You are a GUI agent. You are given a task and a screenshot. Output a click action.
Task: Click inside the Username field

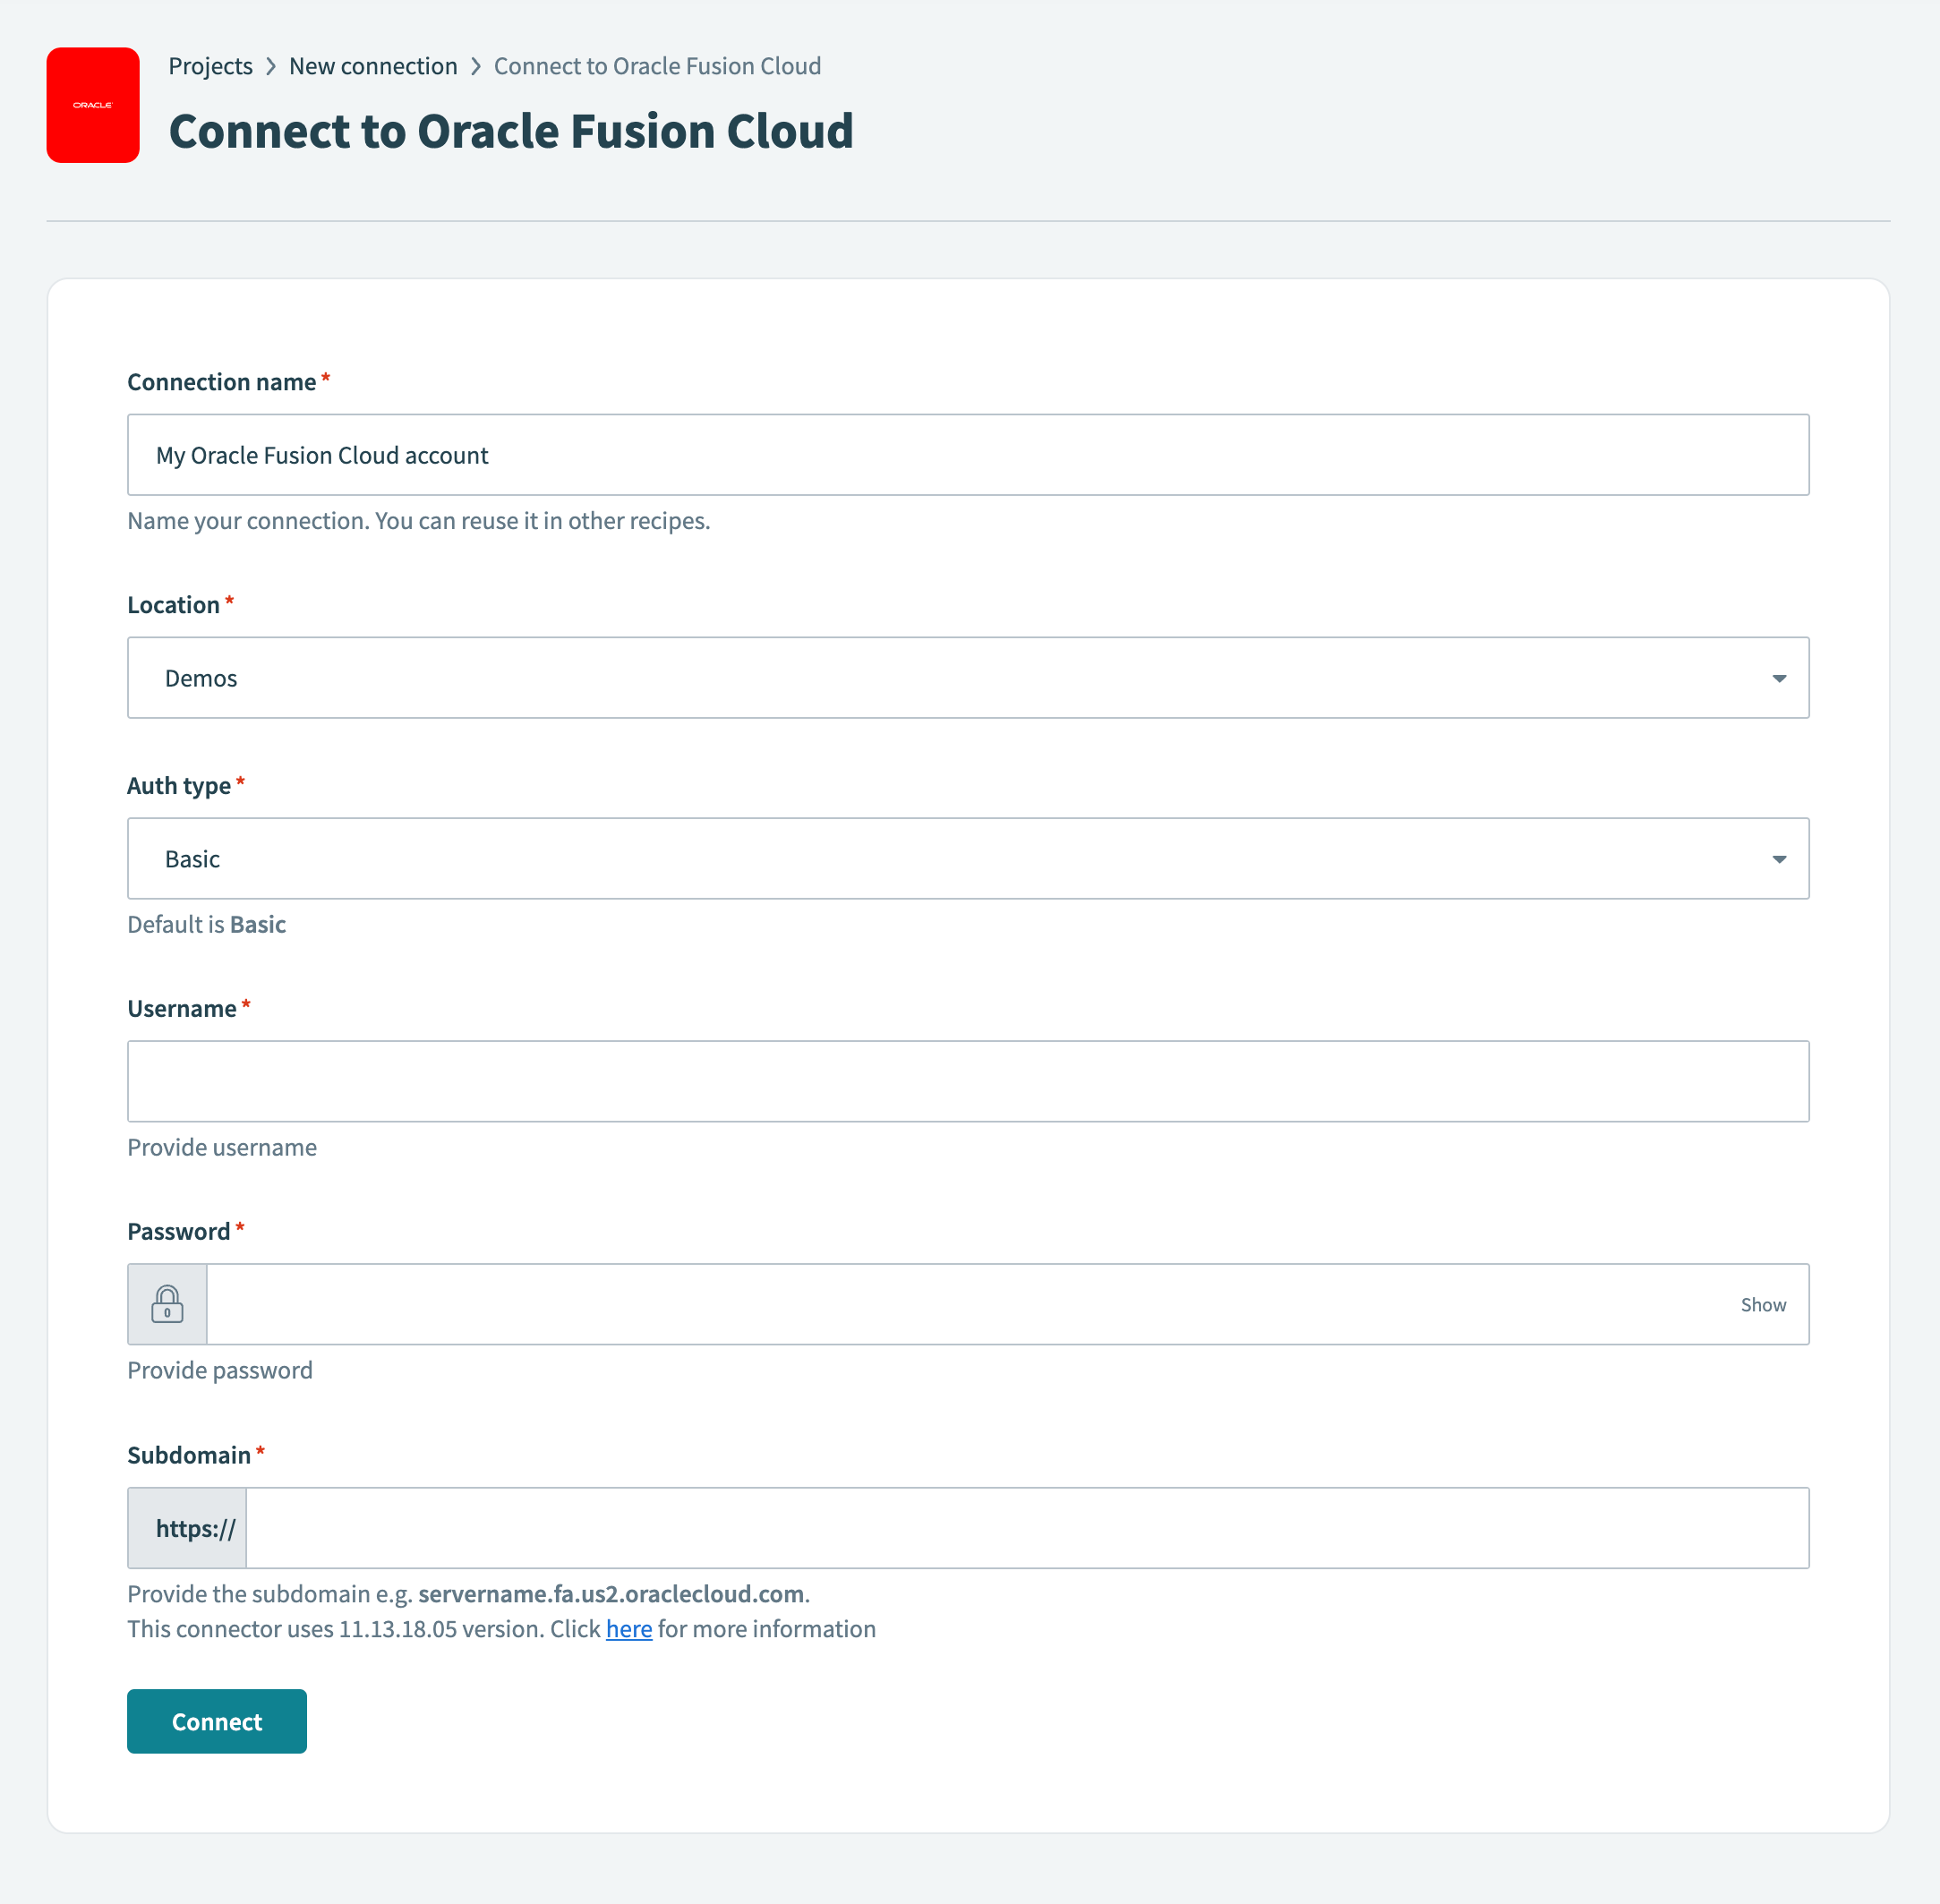tap(968, 1081)
